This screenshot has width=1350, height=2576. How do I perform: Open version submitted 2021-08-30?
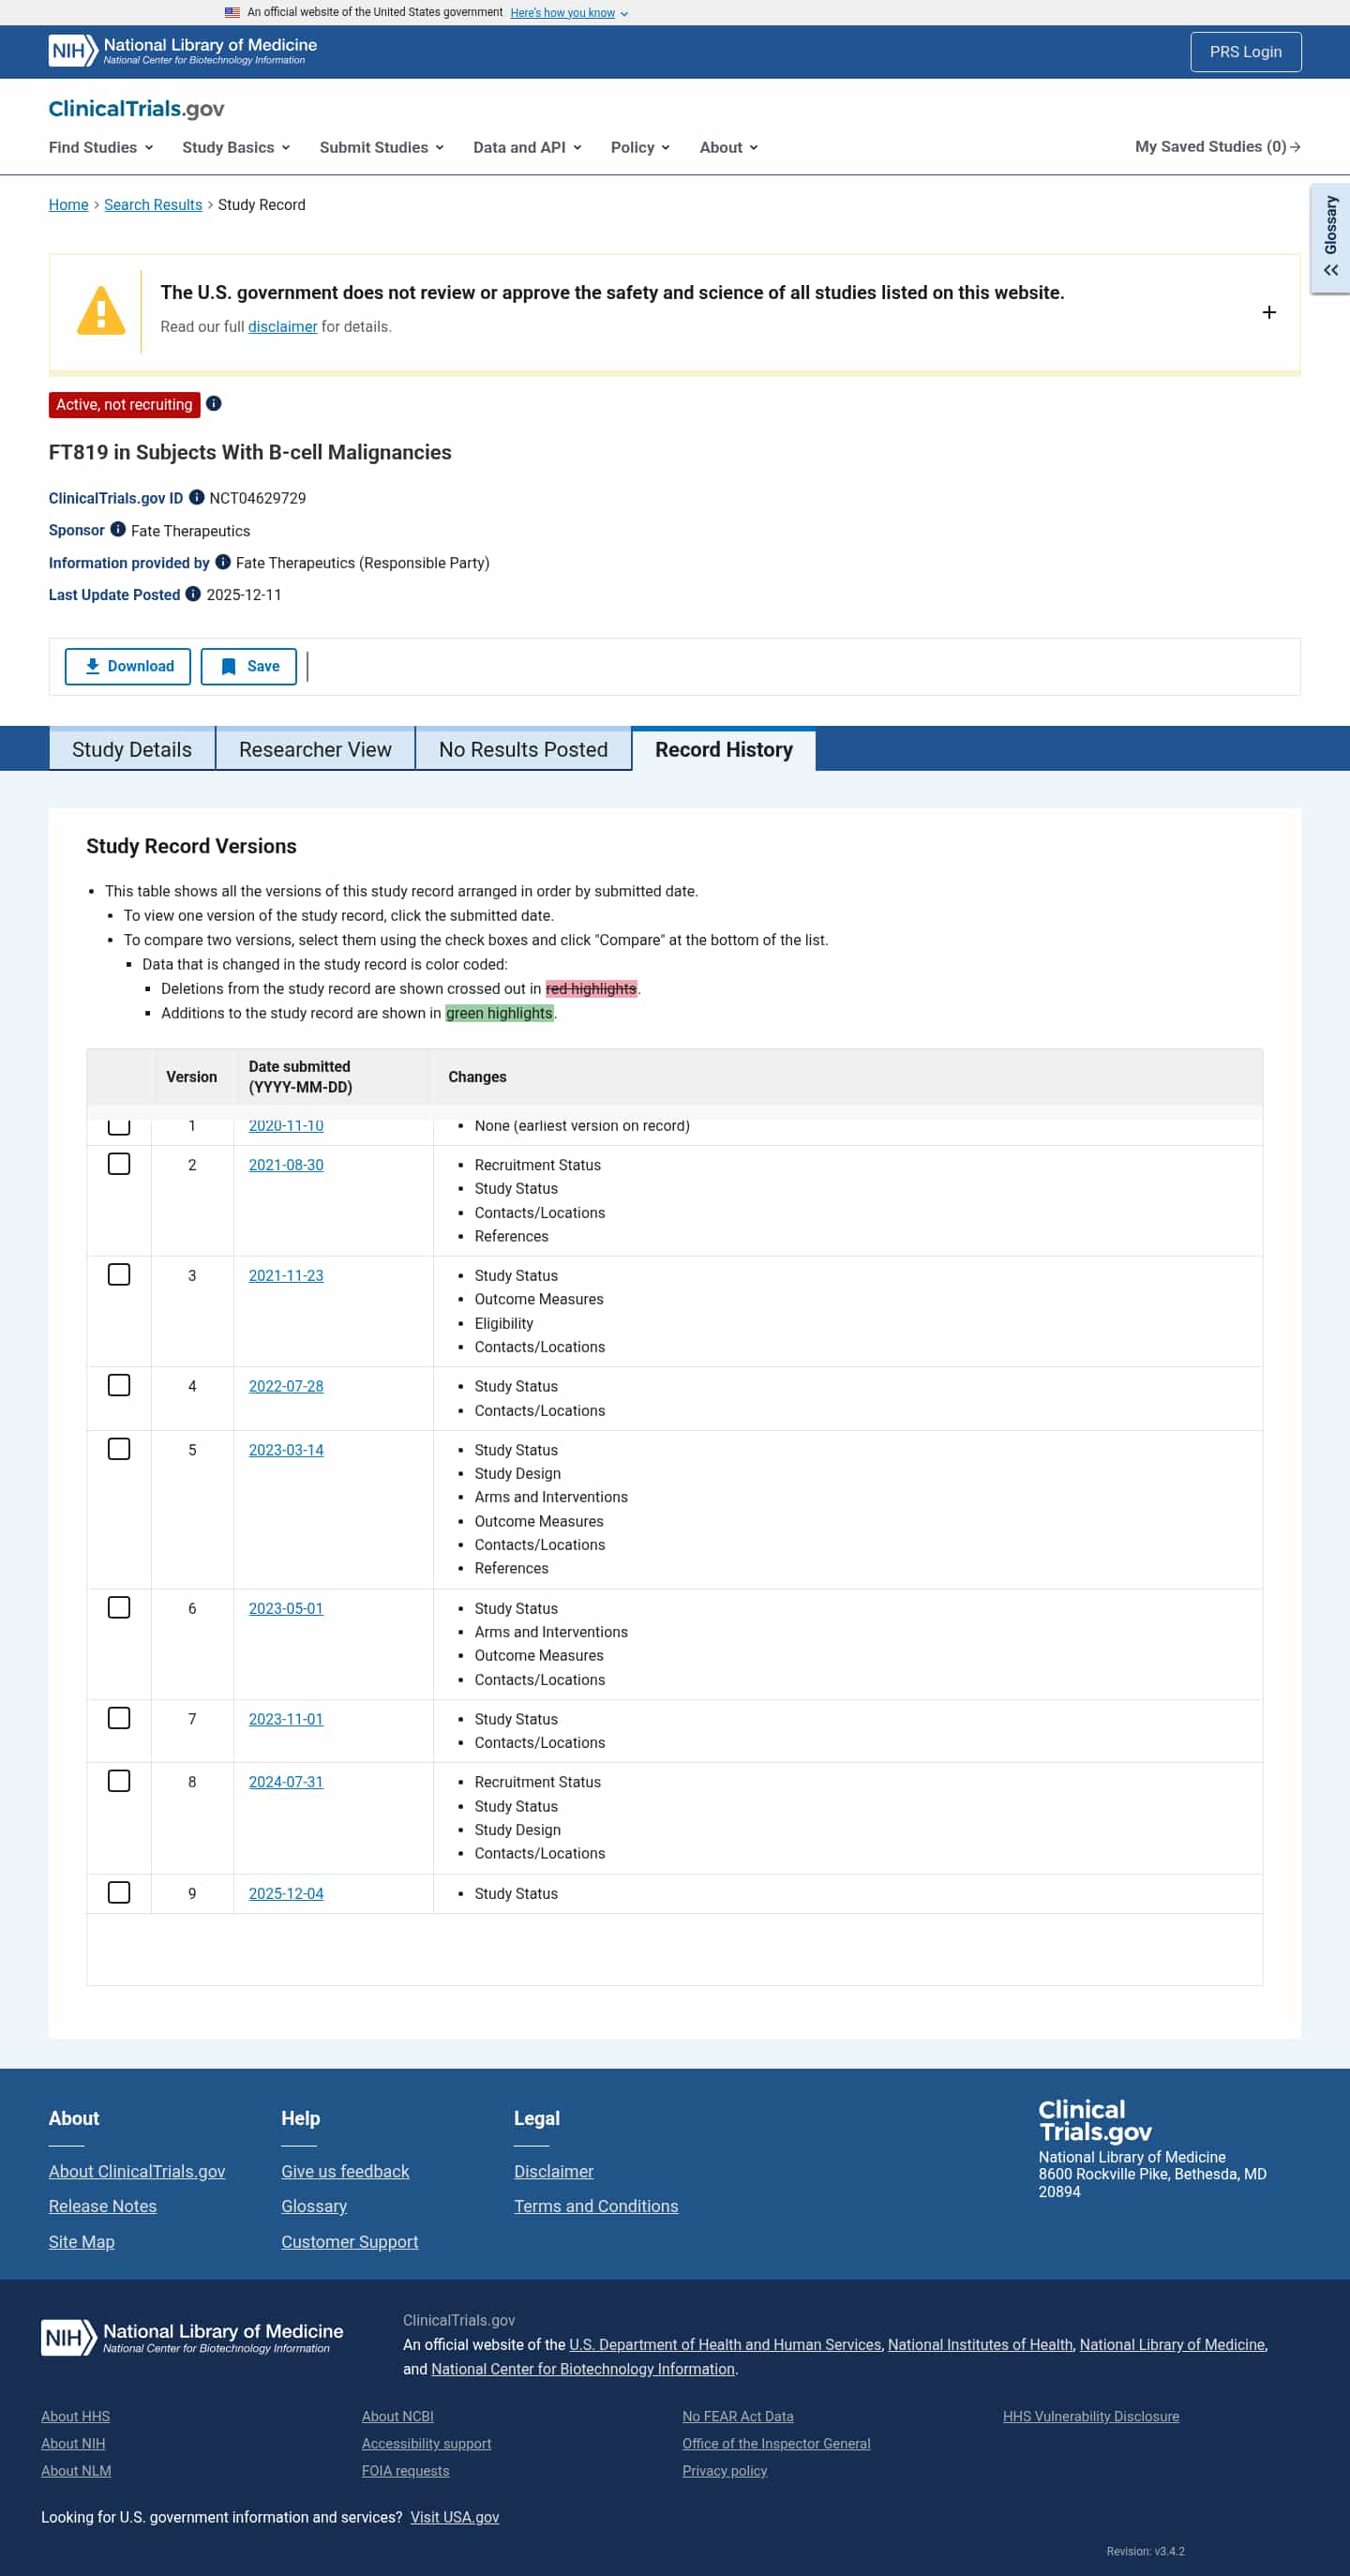click(286, 1165)
